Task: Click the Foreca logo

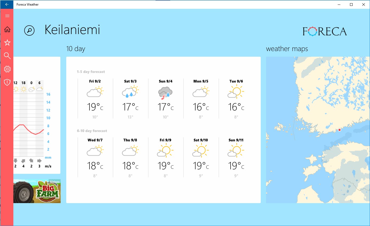Action: pos(325,31)
